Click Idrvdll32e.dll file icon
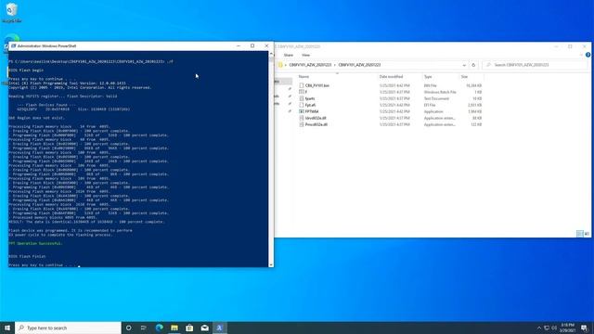Image resolution: width=594 pixels, height=334 pixels. coord(302,118)
